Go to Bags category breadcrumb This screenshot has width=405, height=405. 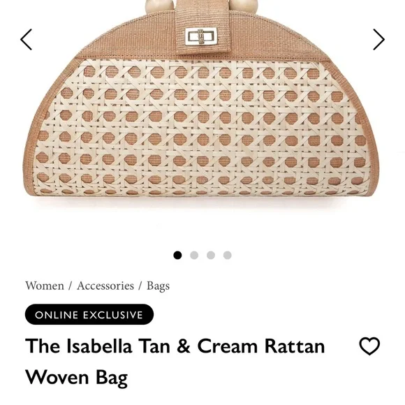tap(158, 286)
